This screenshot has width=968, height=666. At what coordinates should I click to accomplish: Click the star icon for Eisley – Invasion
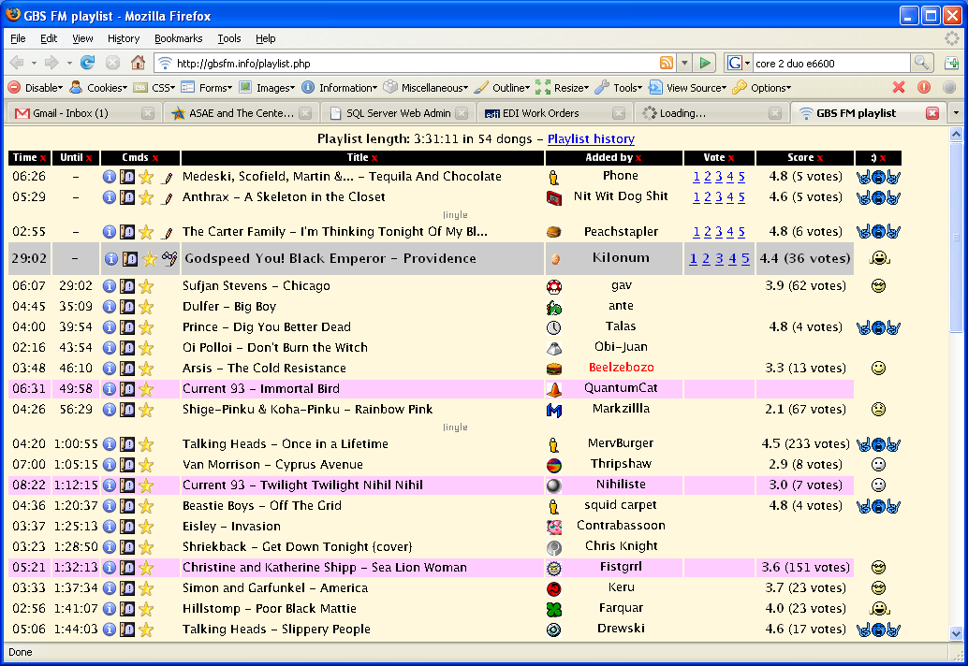pos(146,528)
